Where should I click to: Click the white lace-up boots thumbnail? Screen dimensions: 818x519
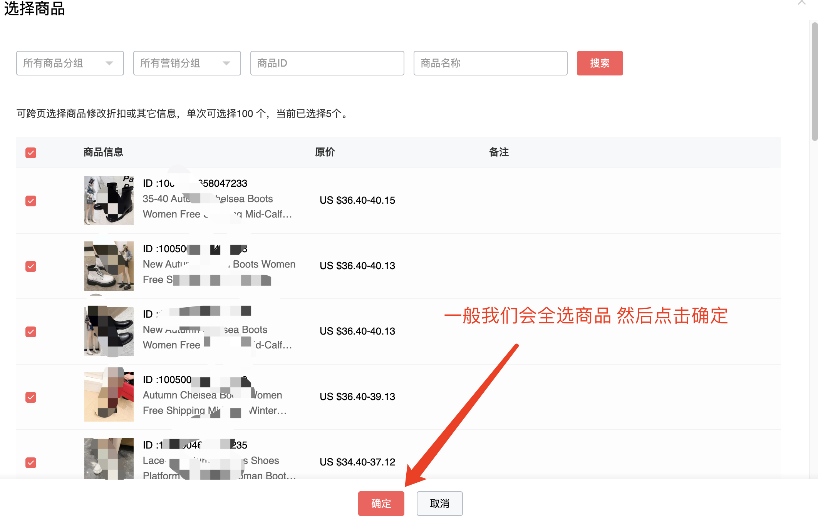coord(109,266)
